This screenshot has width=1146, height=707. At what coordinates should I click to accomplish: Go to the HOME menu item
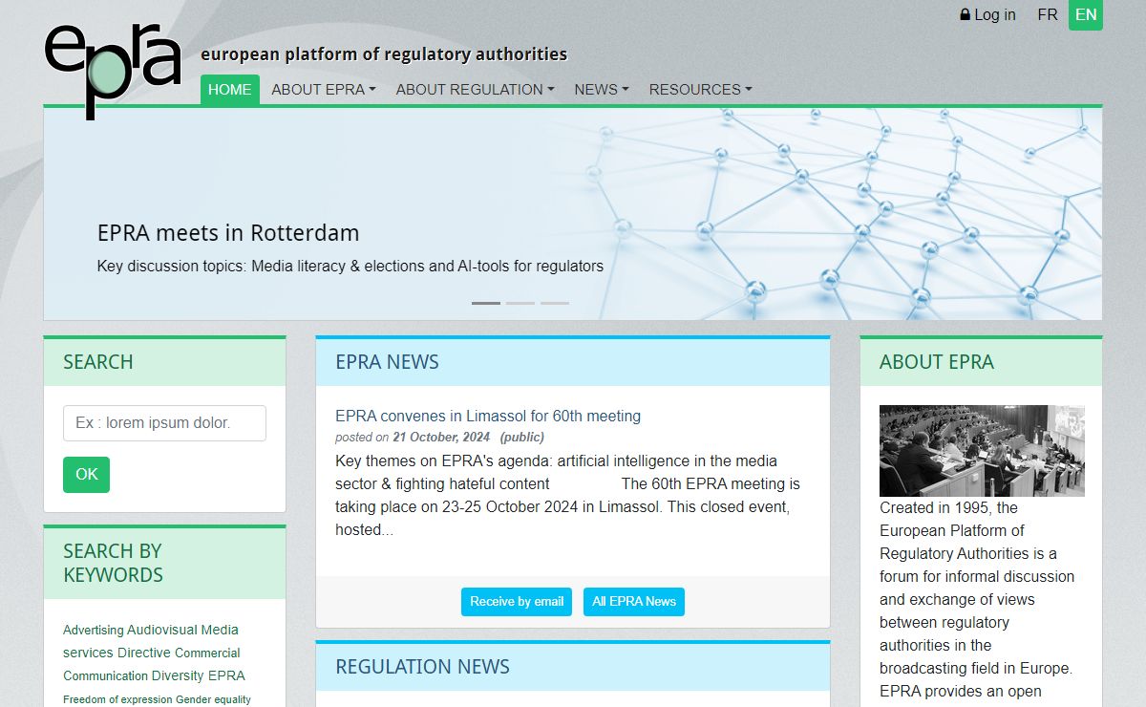(230, 90)
